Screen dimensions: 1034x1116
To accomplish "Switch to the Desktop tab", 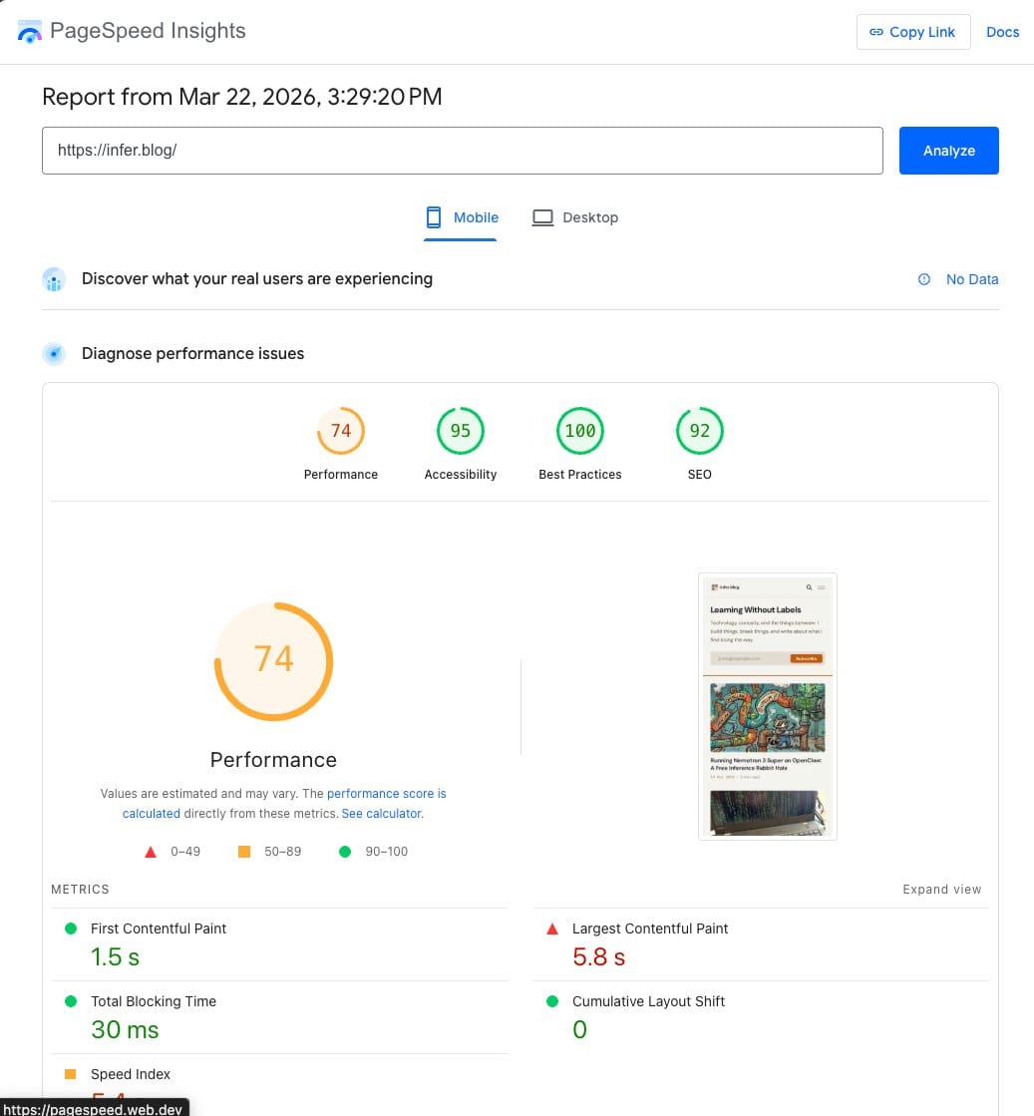I will 575,217.
